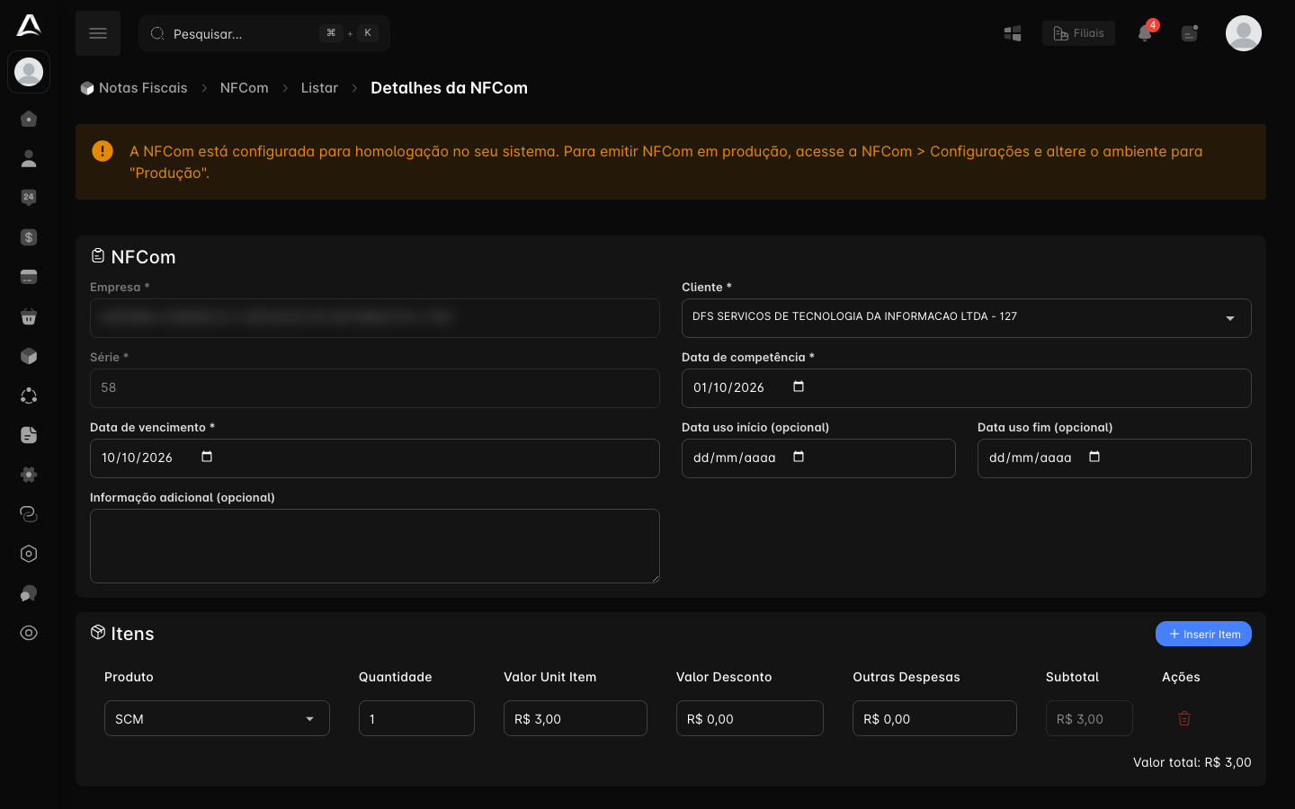Click the Valor Unit Item field
This screenshot has width=1295, height=809.
576,718
